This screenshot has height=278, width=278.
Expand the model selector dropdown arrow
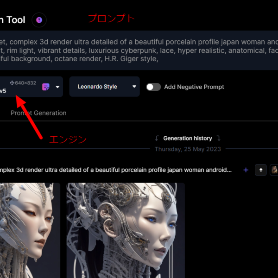(x=57, y=87)
